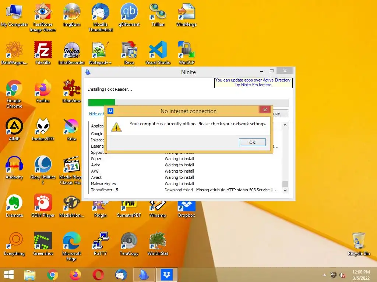377x282 pixels.
Task: Click the network status tray icon
Action: tap(334, 275)
